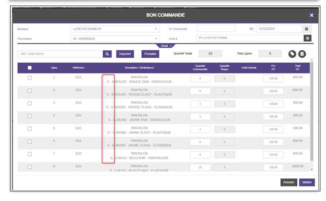
Task: Check the box for line 2
Action: tap(30, 91)
